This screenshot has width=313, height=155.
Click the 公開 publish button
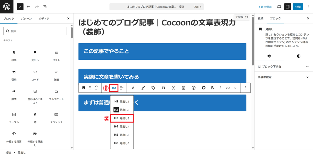pyautogui.click(x=298, y=7)
